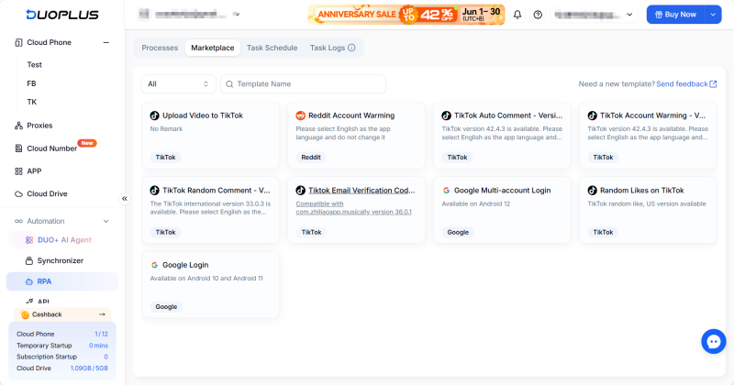Image resolution: width=734 pixels, height=385 pixels.
Task: Open the Proxies icon in the sidebar
Action: (18, 126)
